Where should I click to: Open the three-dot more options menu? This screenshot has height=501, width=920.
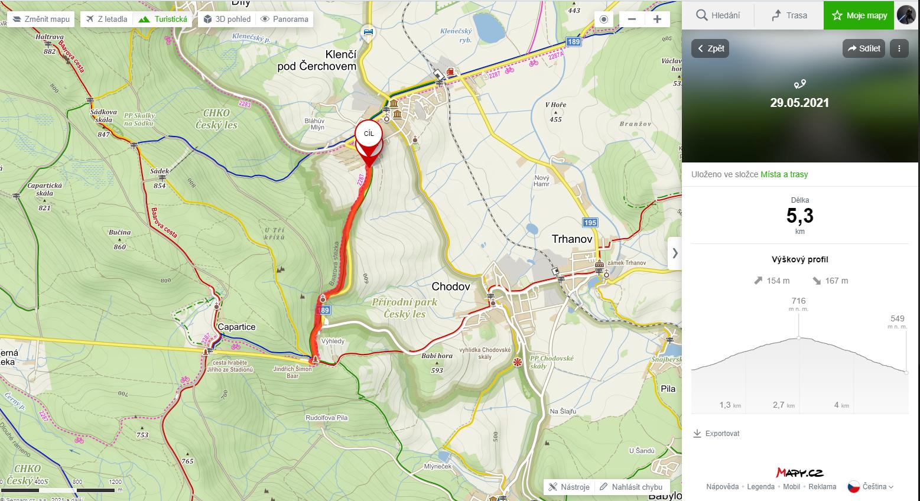click(899, 48)
